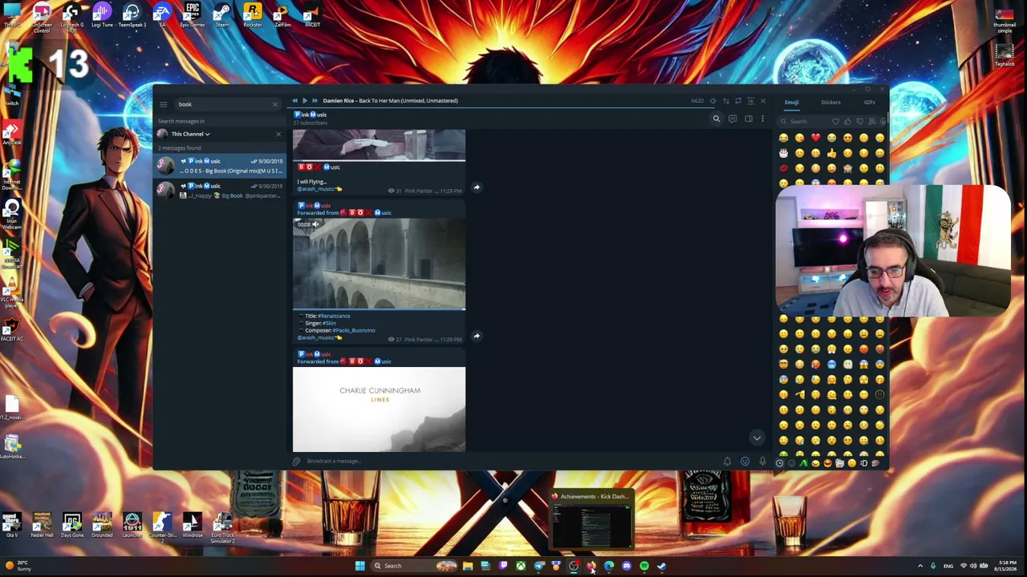Open the #Paolo_Buonvino hashtag link
The height and width of the screenshot is (577, 1027).
point(354,330)
